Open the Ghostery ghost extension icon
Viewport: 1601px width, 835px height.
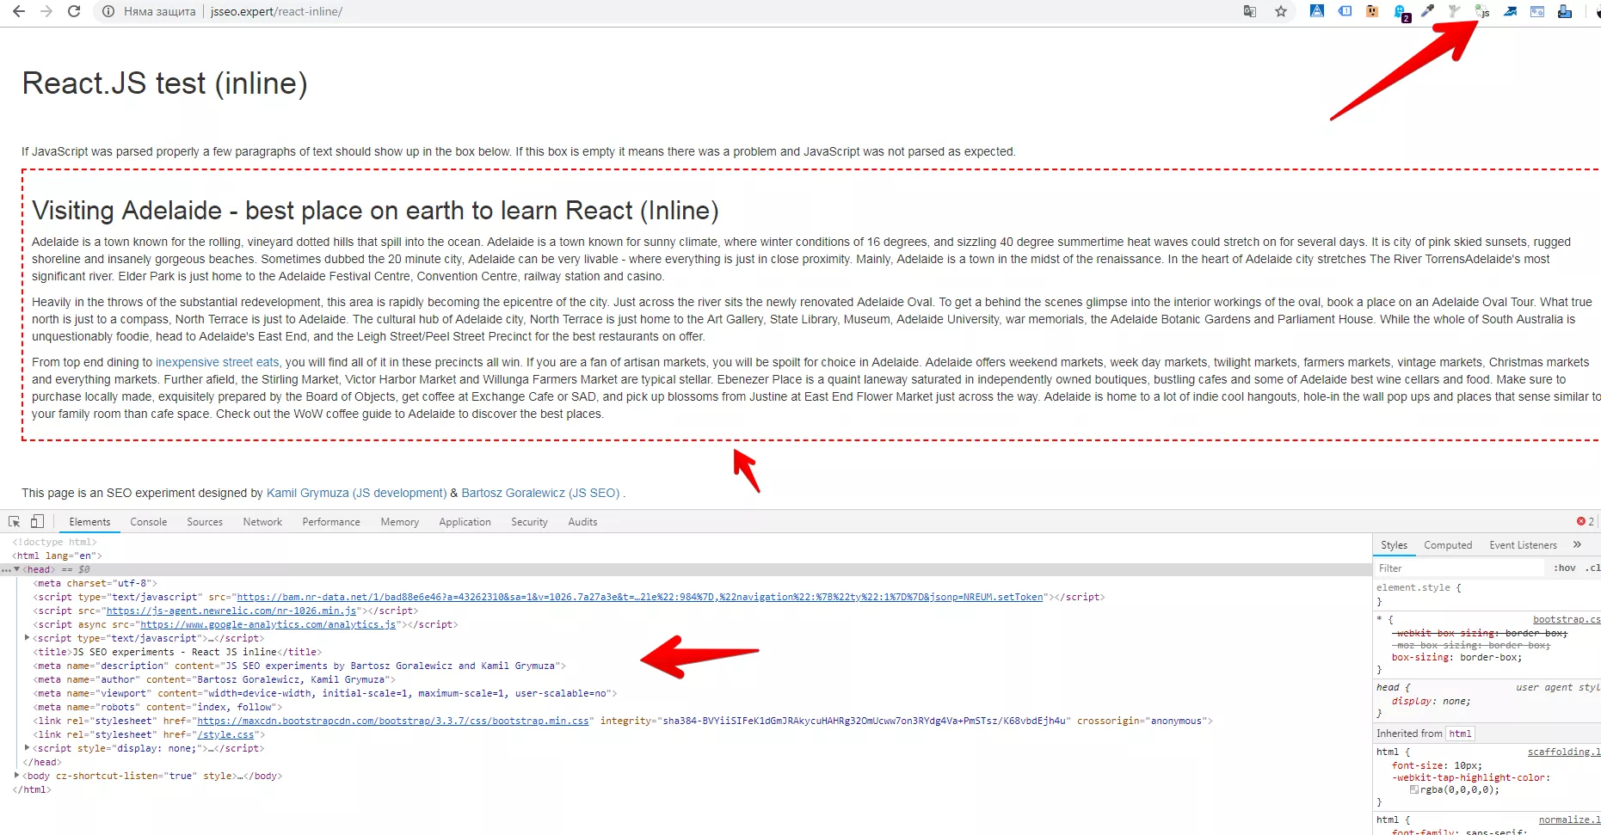tap(1400, 12)
